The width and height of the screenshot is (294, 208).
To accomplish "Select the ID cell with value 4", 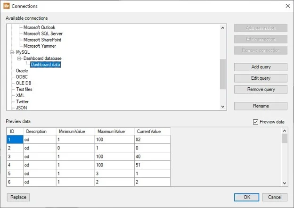I will point(15,165).
